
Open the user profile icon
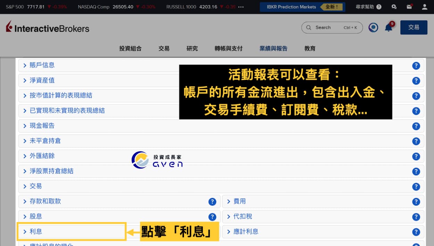(x=425, y=7)
